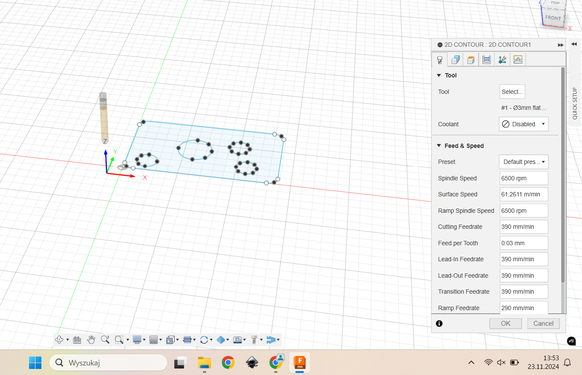Click the gray tool bolt icon in the navigation bar
Viewport: 582px width, 375px height.
point(254,340)
